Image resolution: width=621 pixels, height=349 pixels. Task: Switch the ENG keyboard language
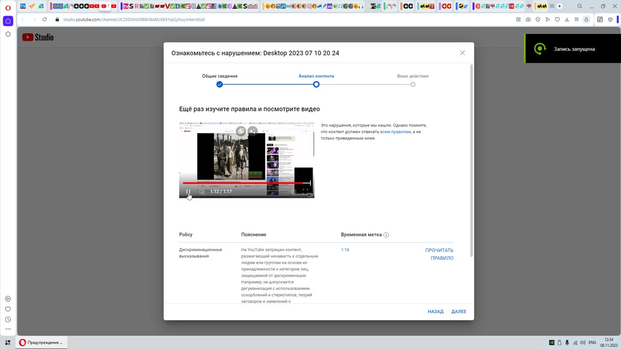coord(592,342)
